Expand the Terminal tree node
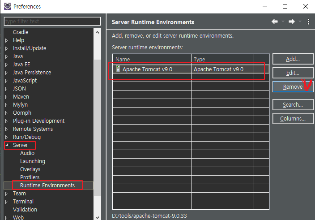 6,202
